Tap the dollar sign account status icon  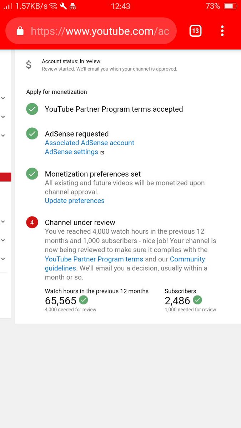coord(29,65)
